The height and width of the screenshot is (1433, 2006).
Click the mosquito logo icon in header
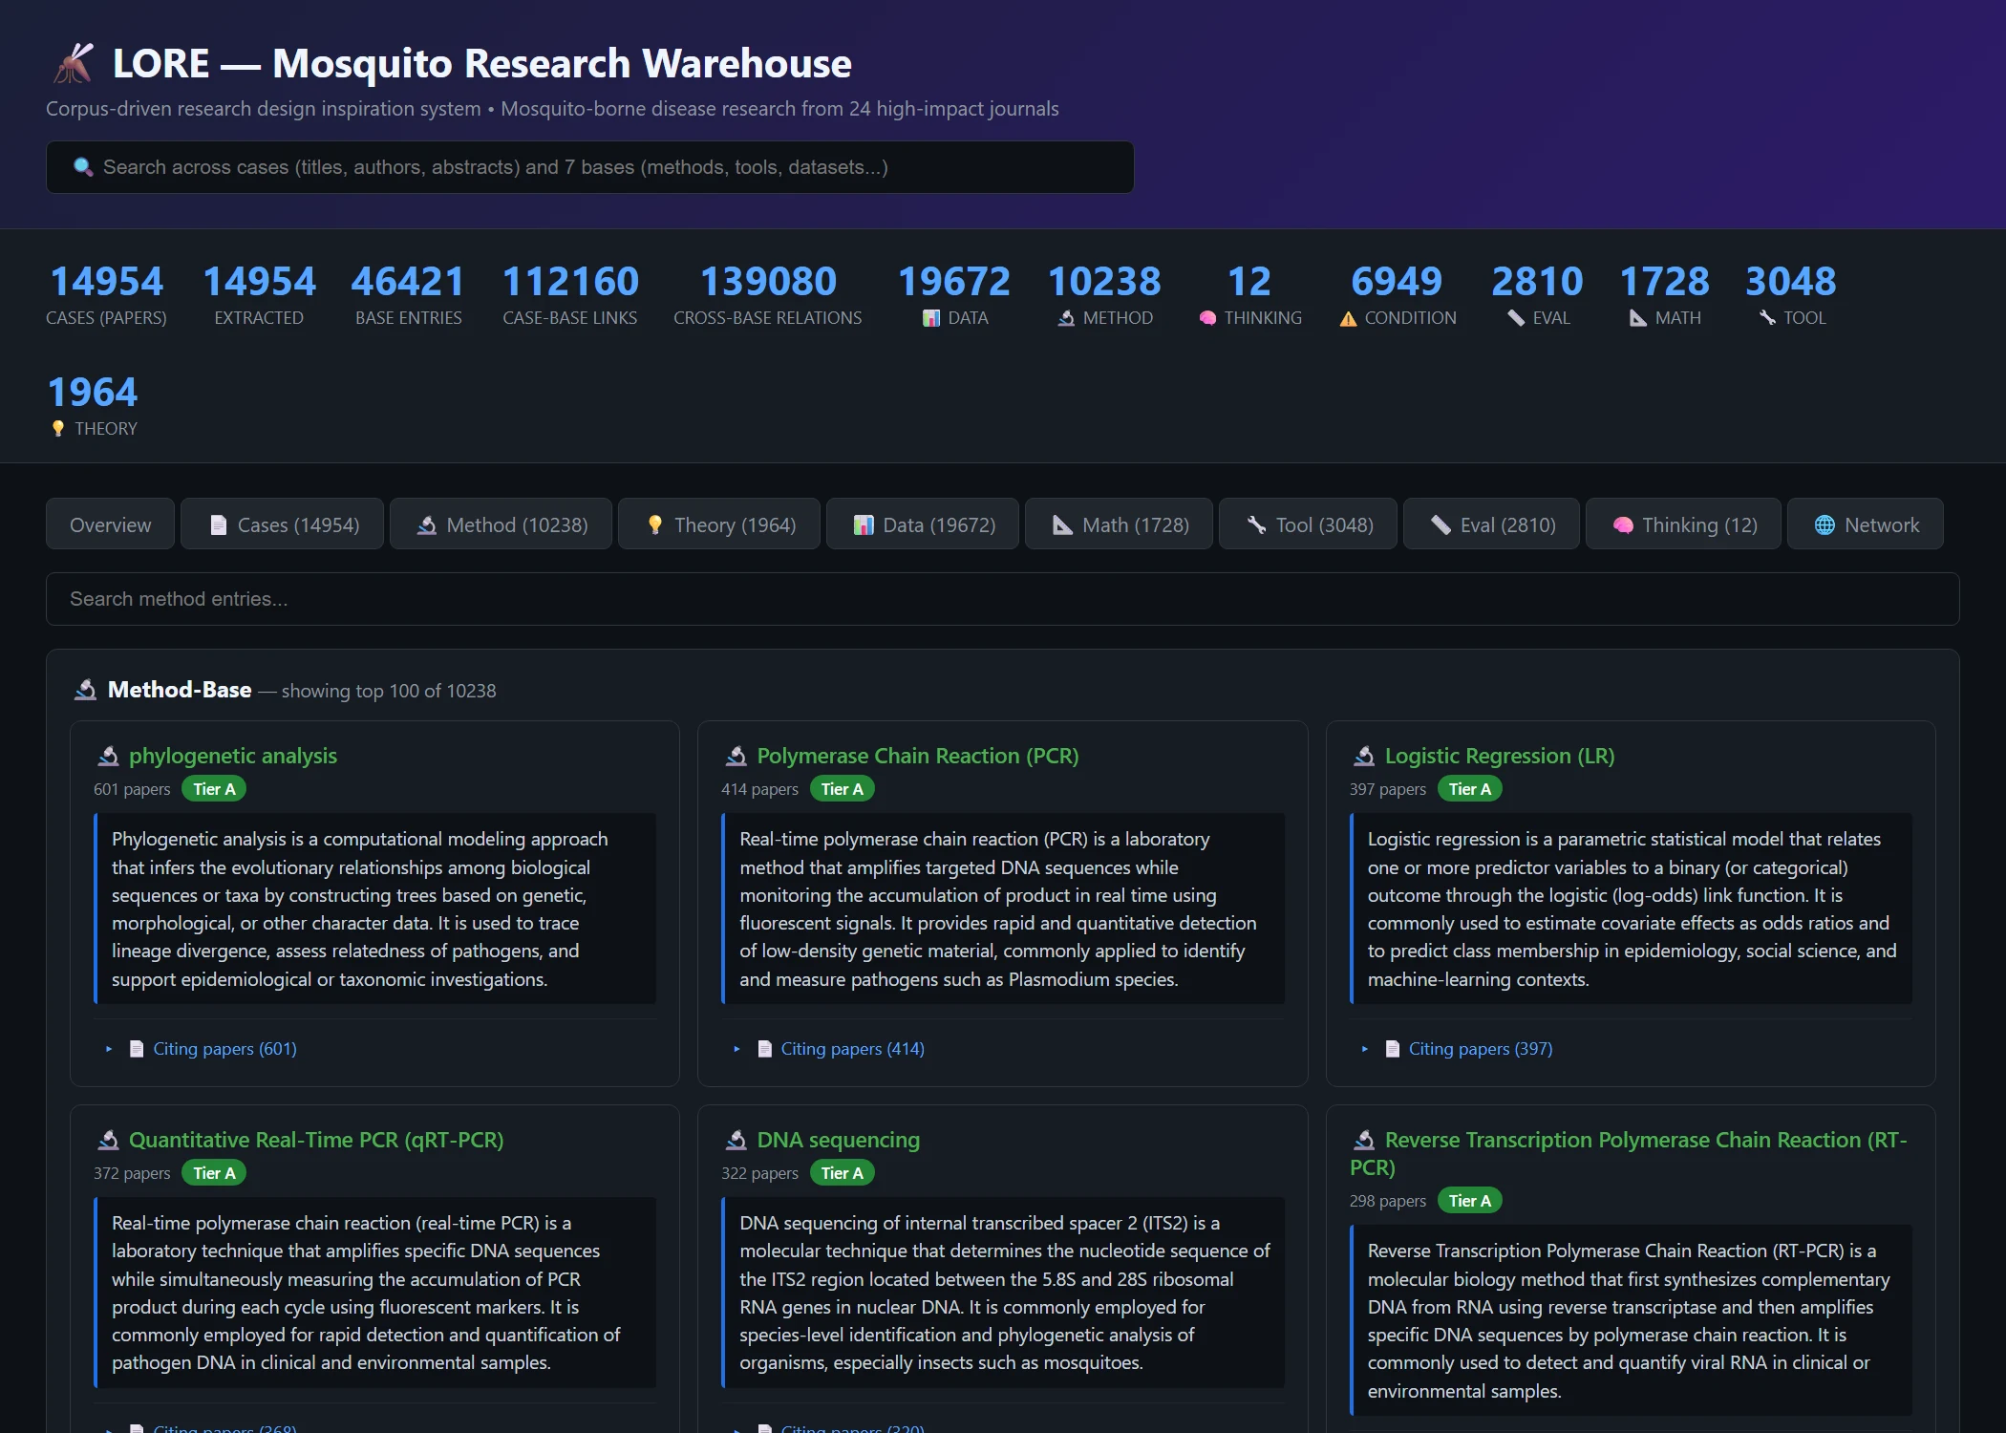pos(74,63)
